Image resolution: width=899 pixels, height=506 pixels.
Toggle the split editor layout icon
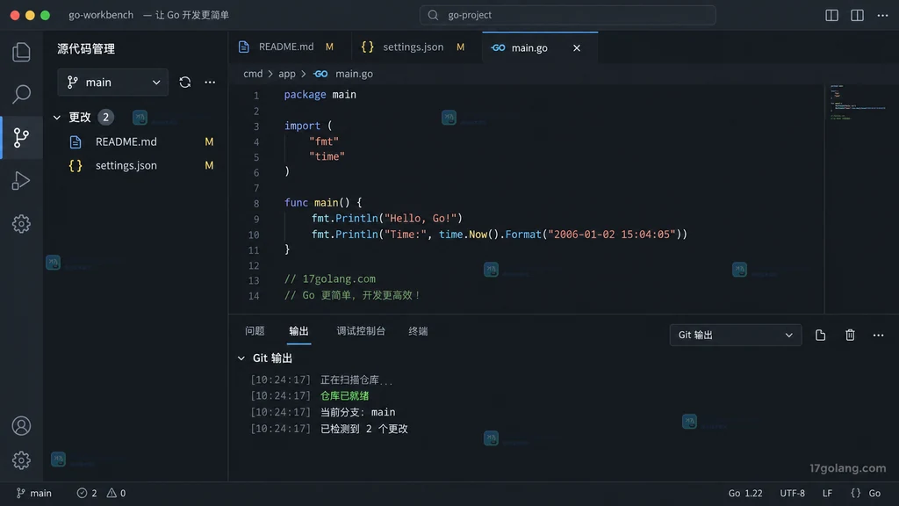click(831, 16)
